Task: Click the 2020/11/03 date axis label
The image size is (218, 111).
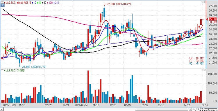Action: (x=9, y=105)
